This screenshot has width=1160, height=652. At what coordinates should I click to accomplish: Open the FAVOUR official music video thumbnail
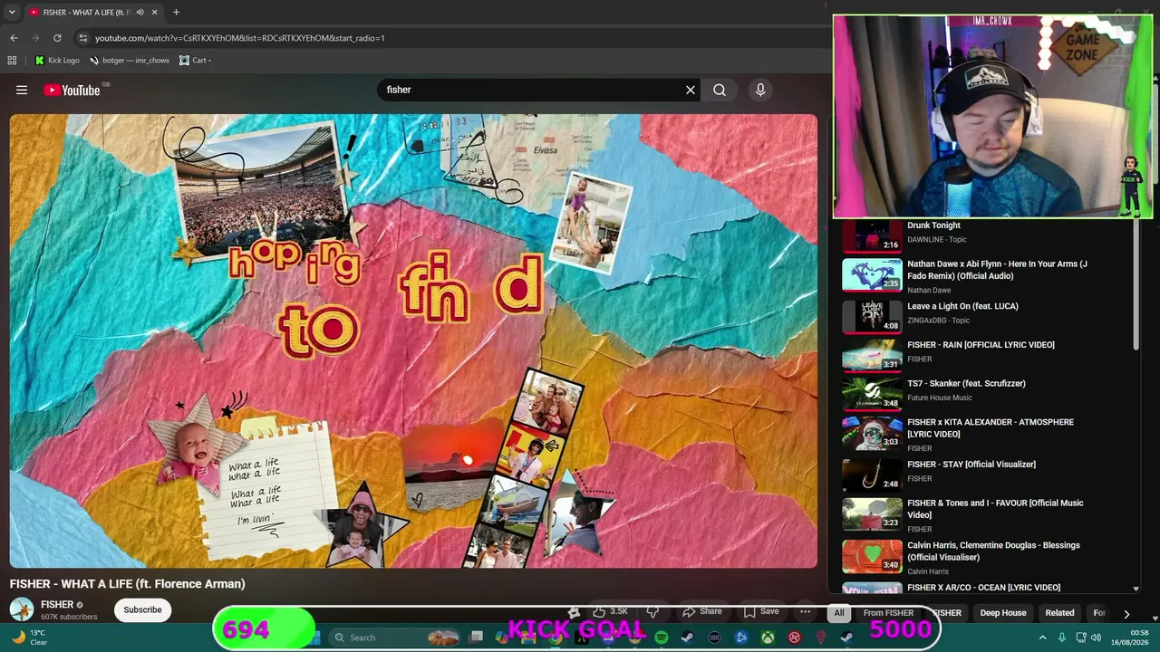(x=872, y=513)
